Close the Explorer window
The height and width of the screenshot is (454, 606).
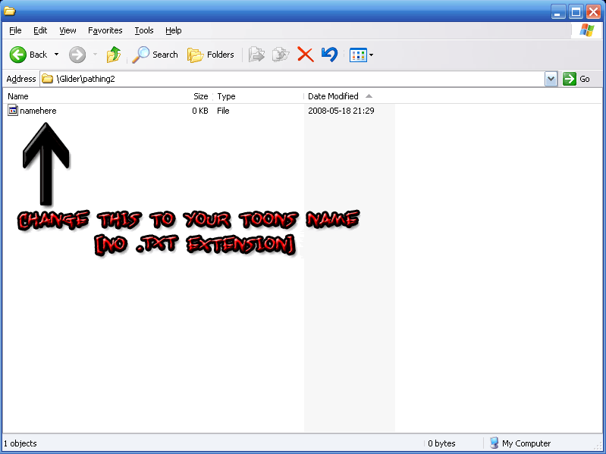pyautogui.click(x=593, y=12)
